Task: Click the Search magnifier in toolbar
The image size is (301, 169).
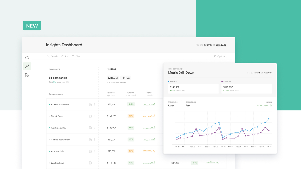Action: (x=49, y=56)
